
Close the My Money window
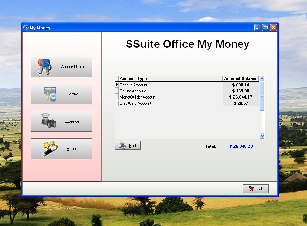click(273, 28)
